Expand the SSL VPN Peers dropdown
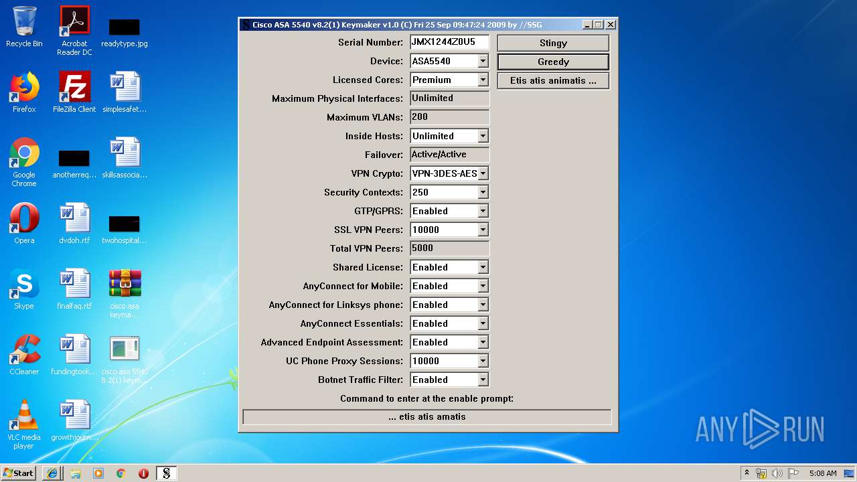The image size is (857, 482). (x=483, y=230)
